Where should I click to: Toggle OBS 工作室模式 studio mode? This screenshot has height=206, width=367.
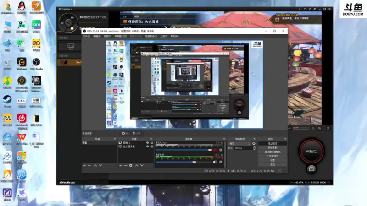click(x=272, y=156)
